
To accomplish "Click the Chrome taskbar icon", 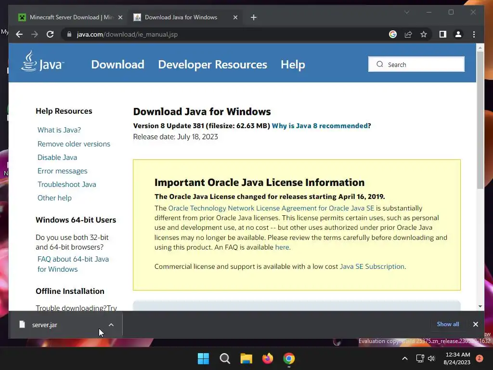I will (x=289, y=358).
